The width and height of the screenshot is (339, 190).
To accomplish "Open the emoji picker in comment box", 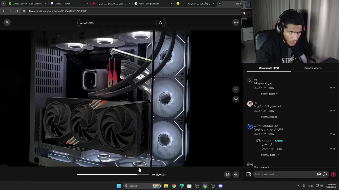I will [325, 174].
